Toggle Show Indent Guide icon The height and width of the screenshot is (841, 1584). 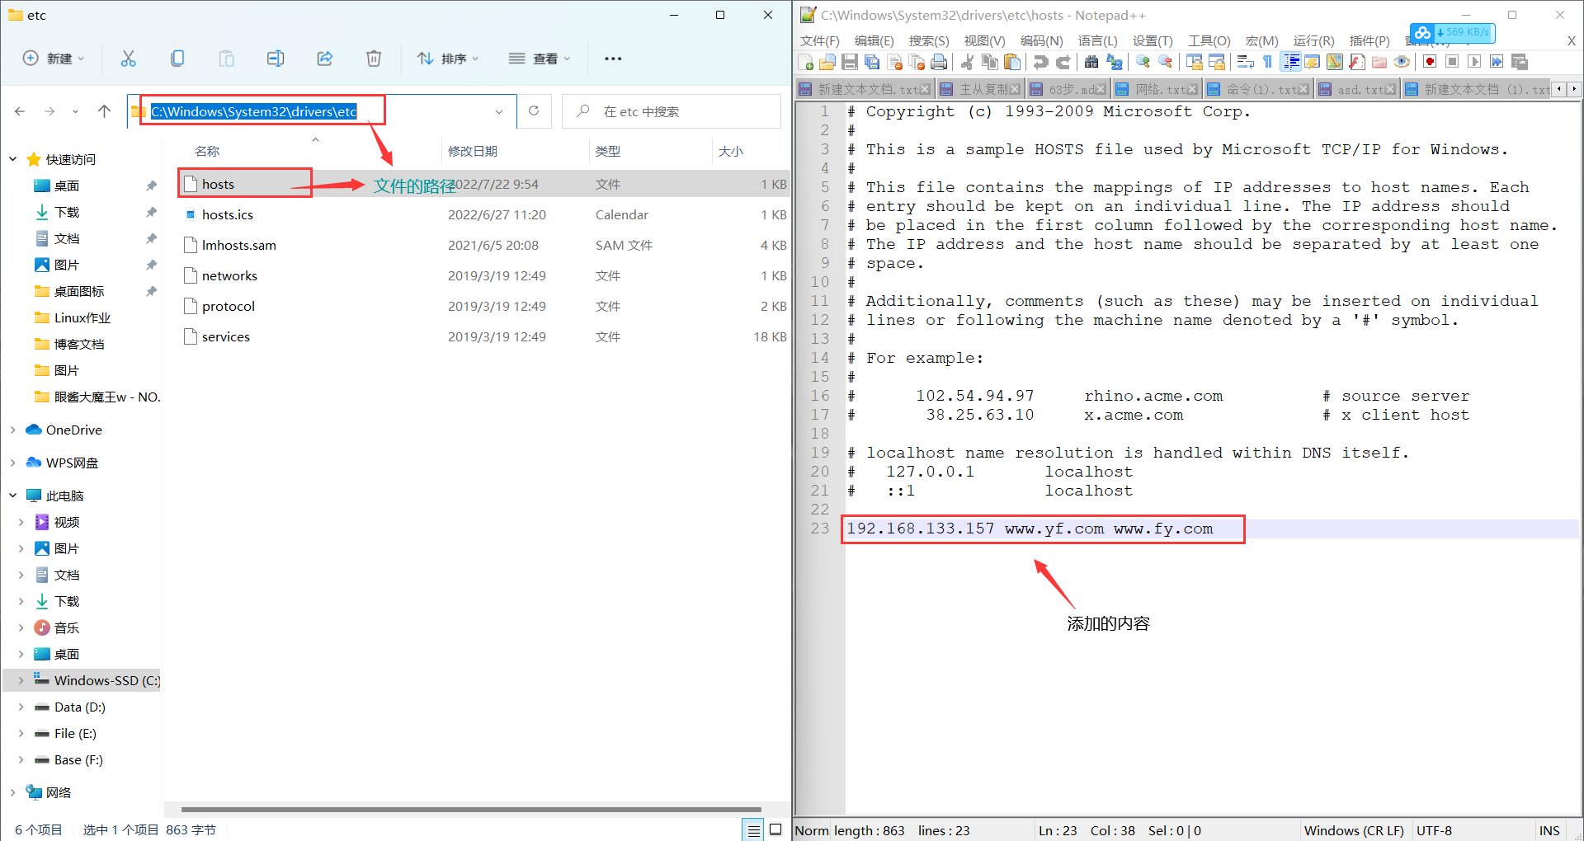1291,63
